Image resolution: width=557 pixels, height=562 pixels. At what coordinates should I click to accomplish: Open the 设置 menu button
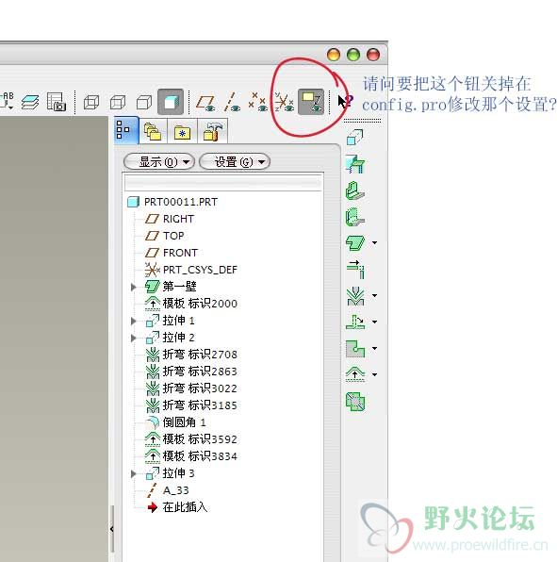[235, 162]
